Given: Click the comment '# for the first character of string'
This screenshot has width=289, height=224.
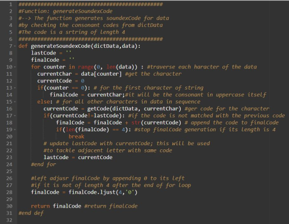Looking at the screenshot, I should pos(149,88).
